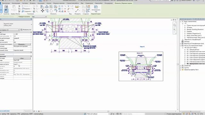Select the Mirror Pick Axis tool

[51, 6]
